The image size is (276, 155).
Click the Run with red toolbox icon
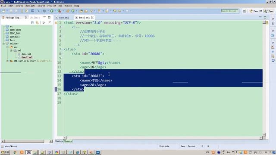[60, 11]
